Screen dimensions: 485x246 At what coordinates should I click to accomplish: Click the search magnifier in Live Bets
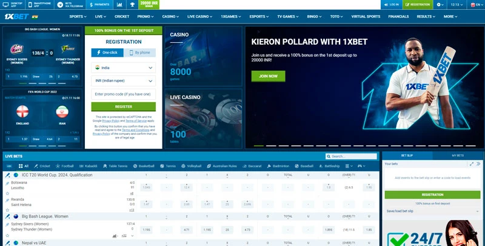click(329, 157)
